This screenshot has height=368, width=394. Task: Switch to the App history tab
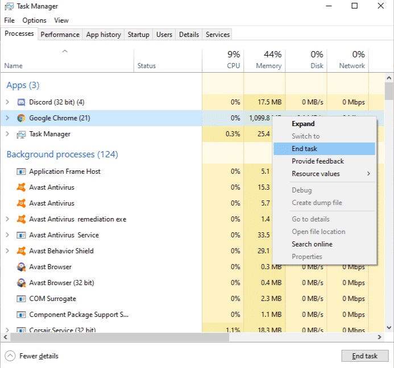pos(103,35)
